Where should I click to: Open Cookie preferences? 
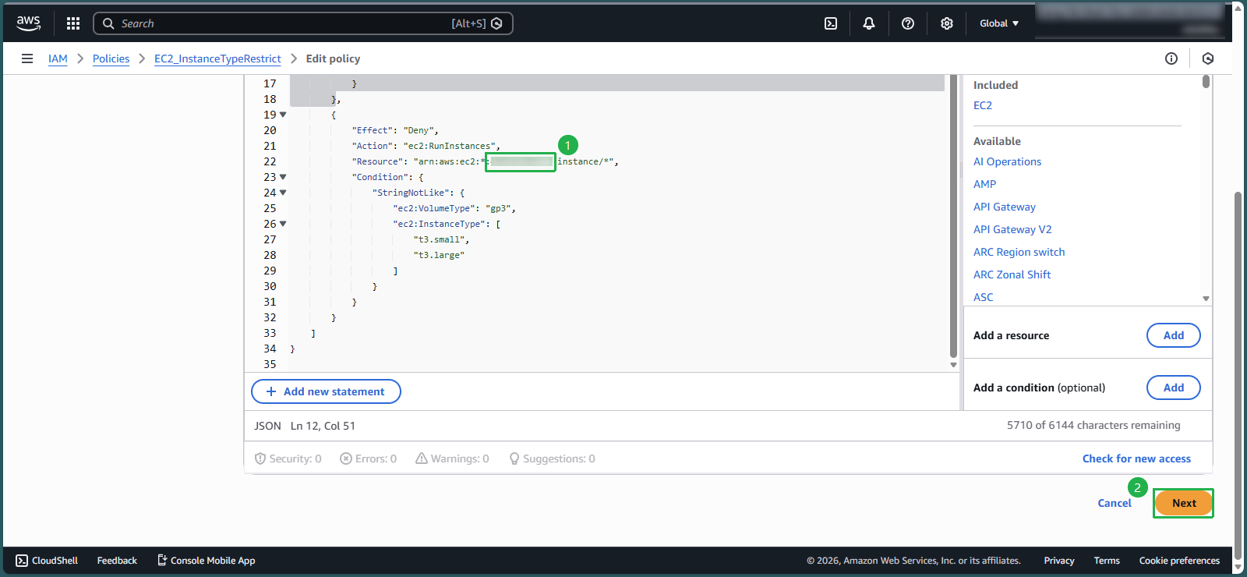pyautogui.click(x=1179, y=561)
